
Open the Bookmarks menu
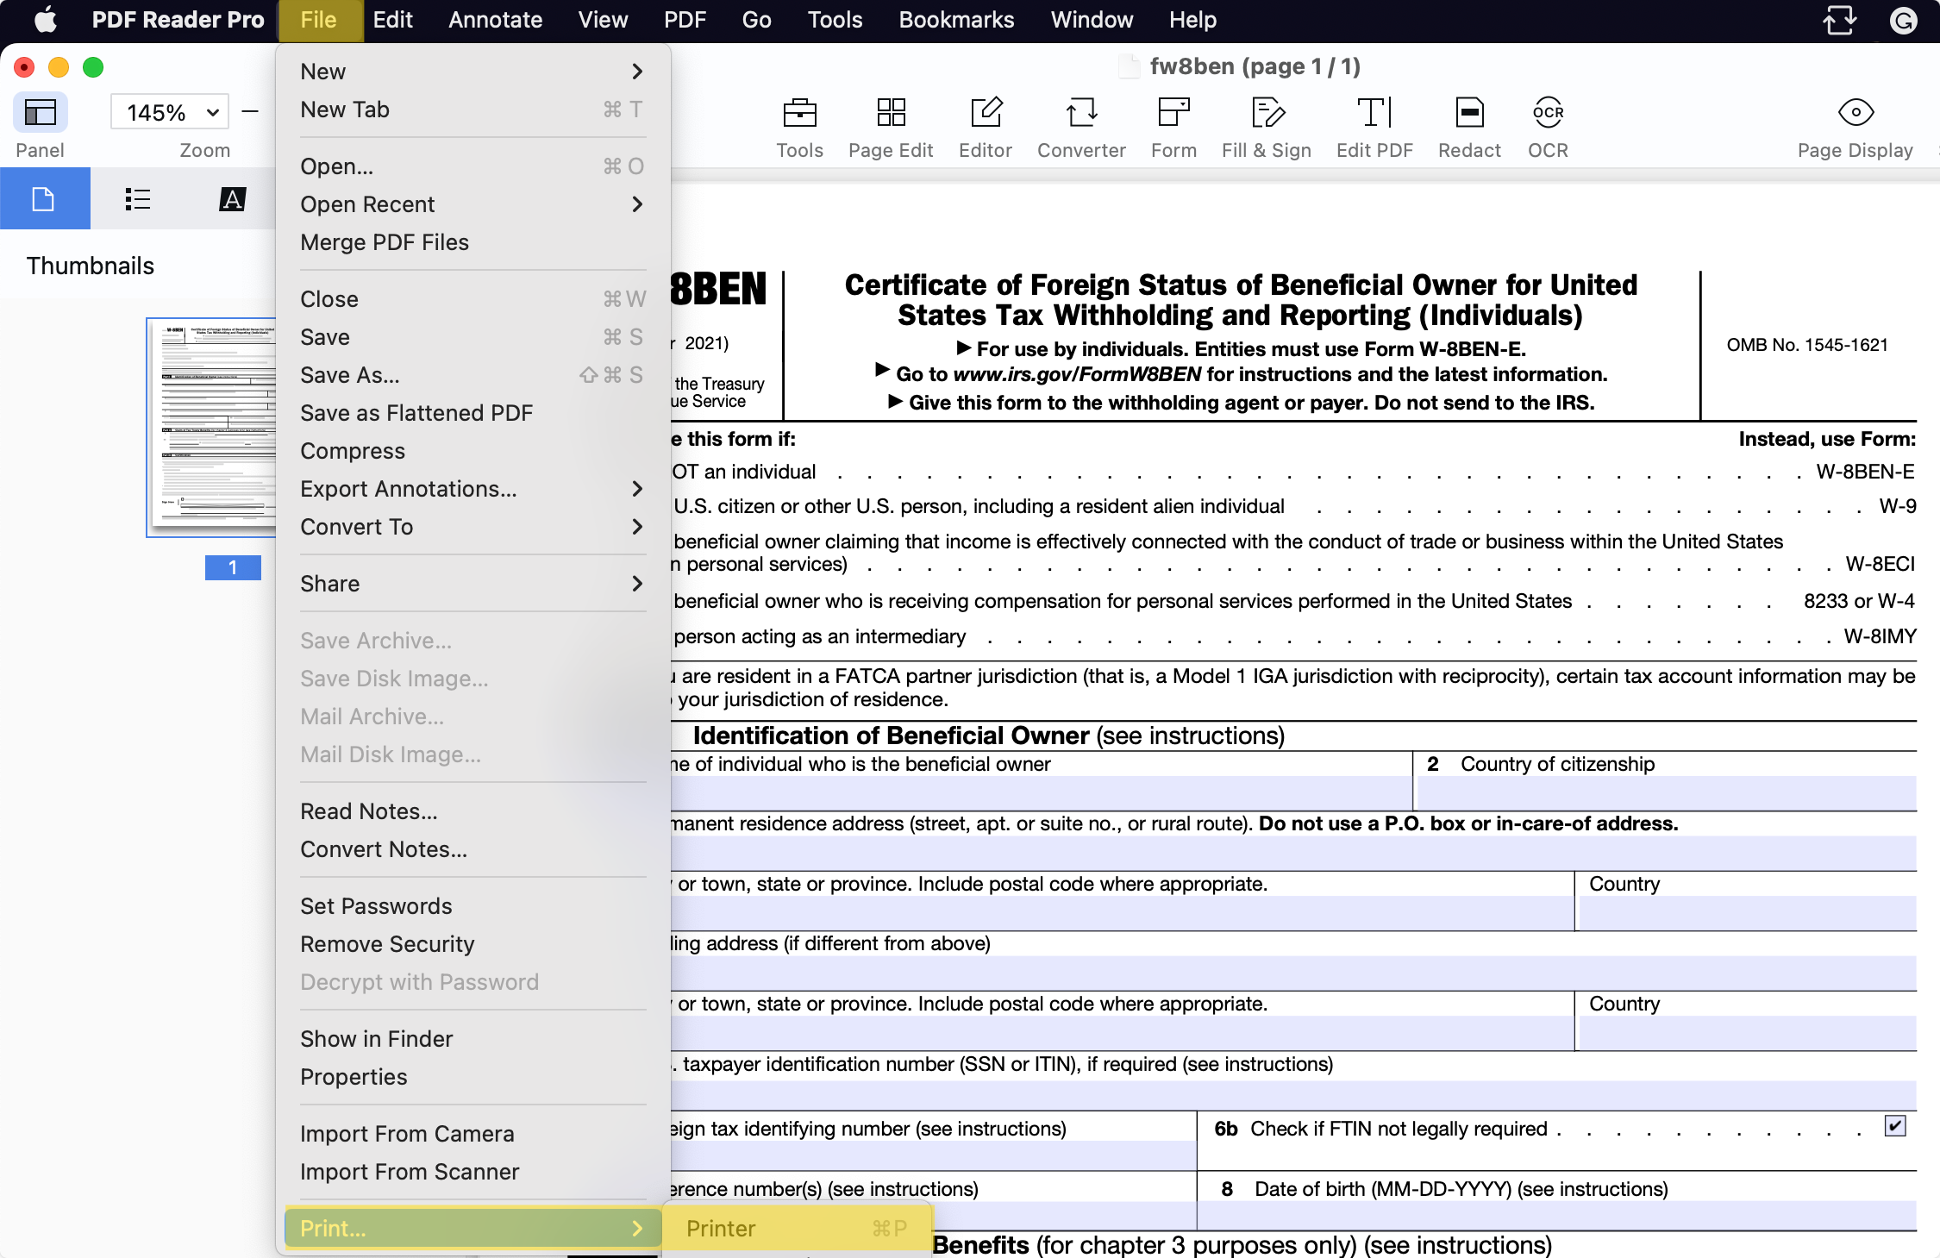tap(956, 20)
